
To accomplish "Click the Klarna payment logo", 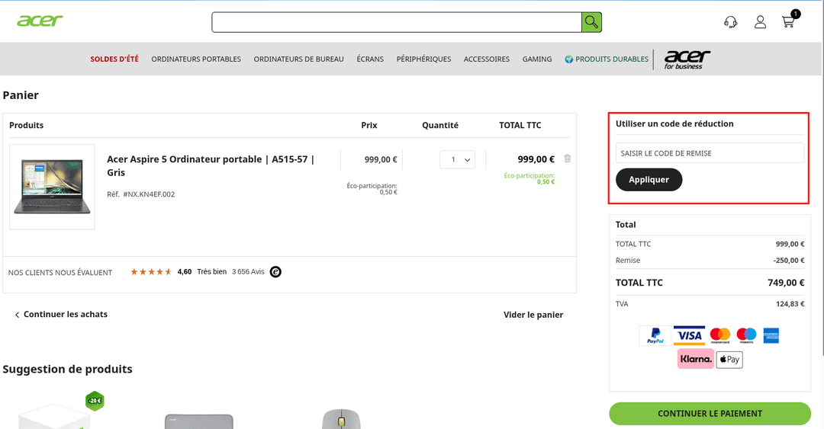I will point(696,359).
